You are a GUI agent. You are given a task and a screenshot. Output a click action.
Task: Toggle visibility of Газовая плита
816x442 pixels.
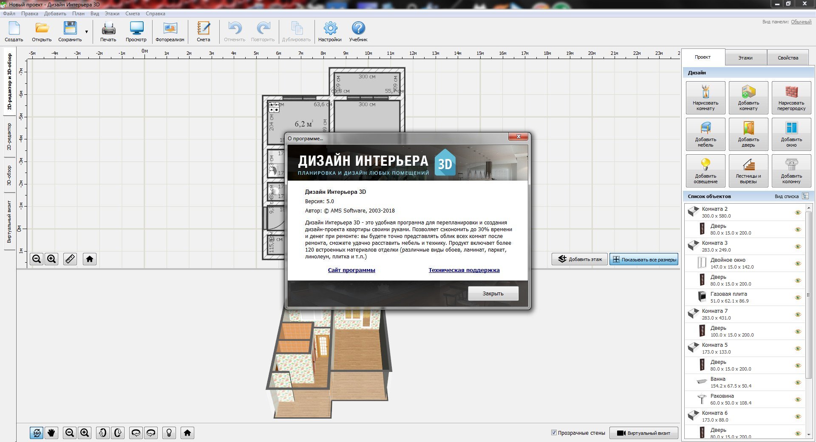point(798,297)
